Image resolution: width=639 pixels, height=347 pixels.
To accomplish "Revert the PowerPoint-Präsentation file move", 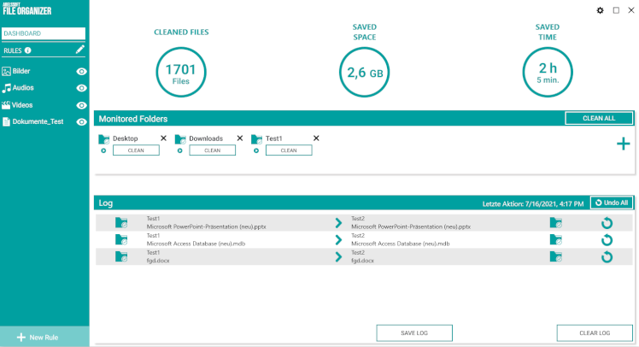I will (x=607, y=222).
